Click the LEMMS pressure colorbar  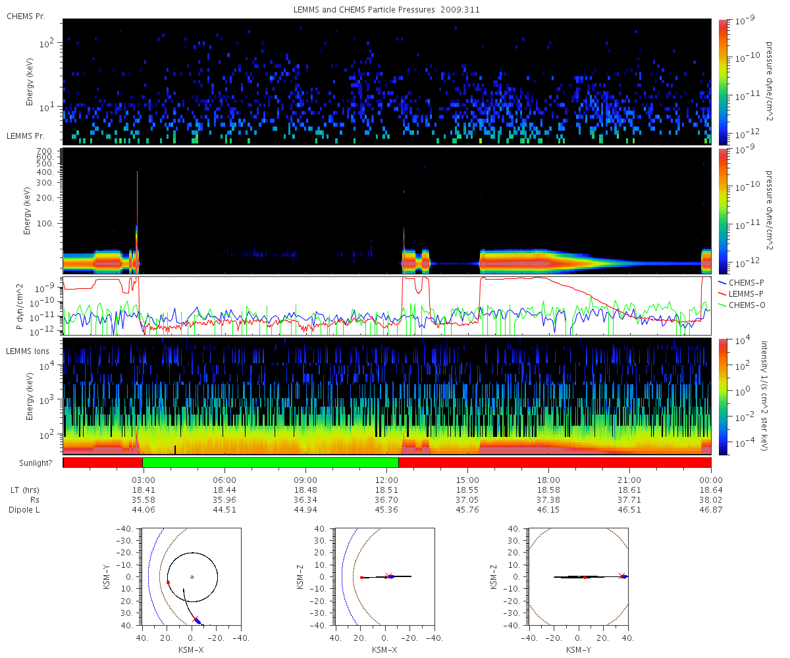tap(723, 211)
